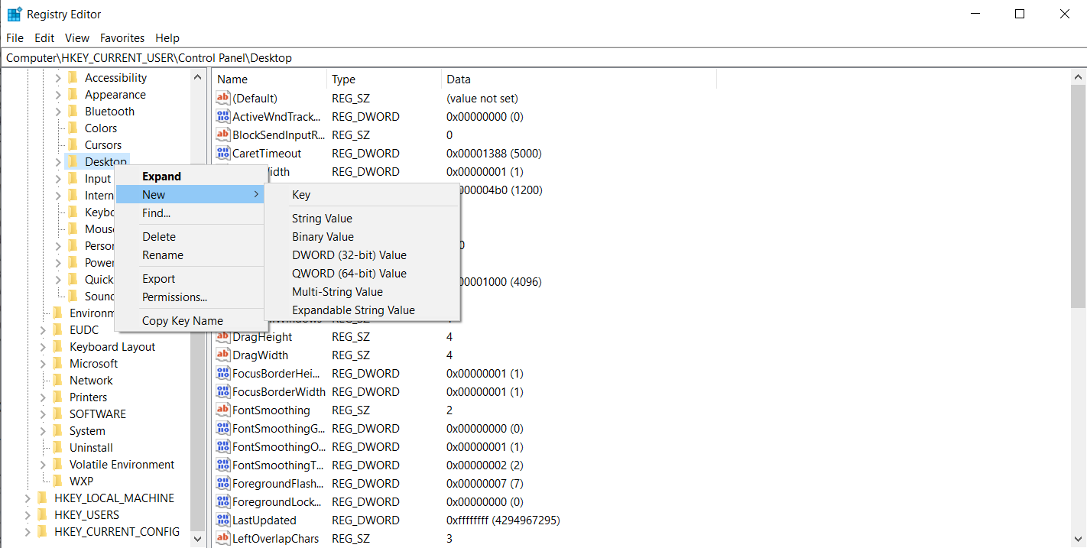Click the LeftOverlapChars string icon

(223, 538)
